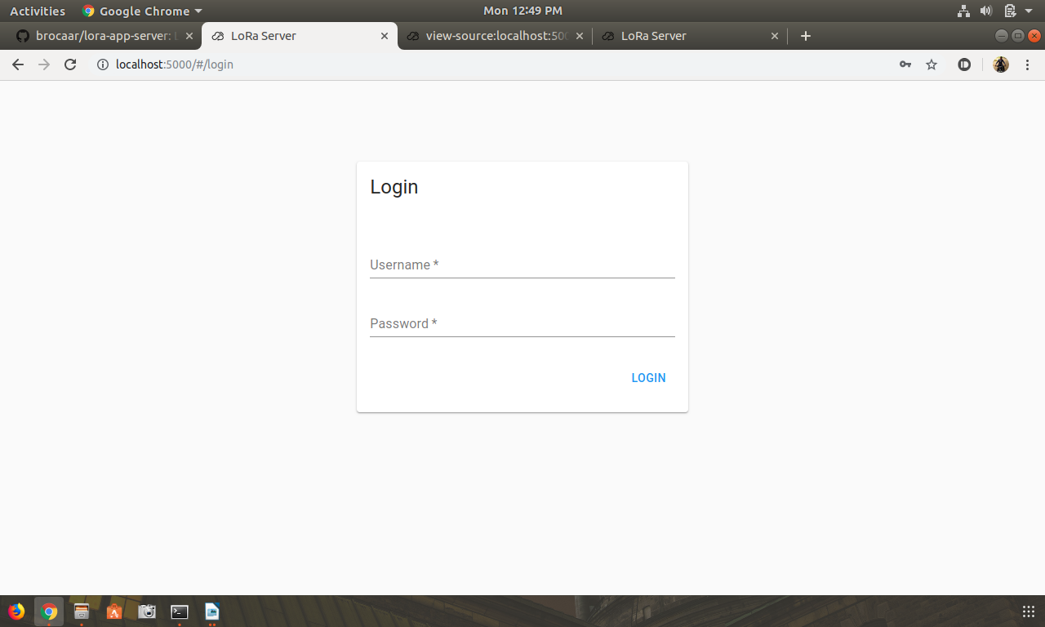Open the Chrome profile avatar

pos(1001,64)
